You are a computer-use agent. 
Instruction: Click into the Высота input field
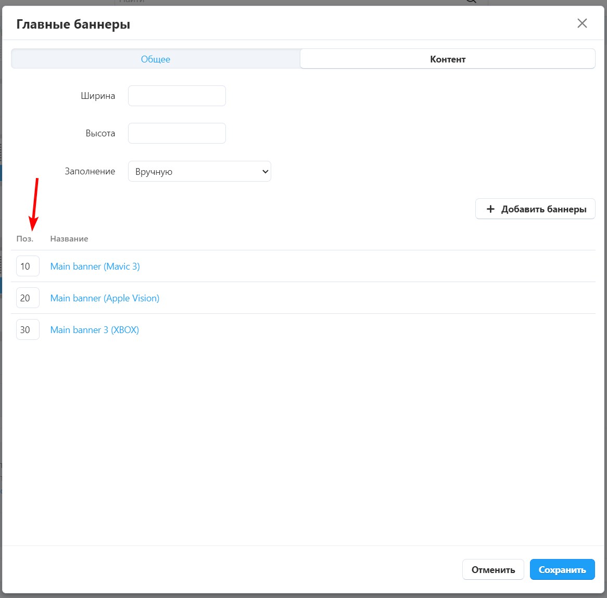[x=176, y=133]
